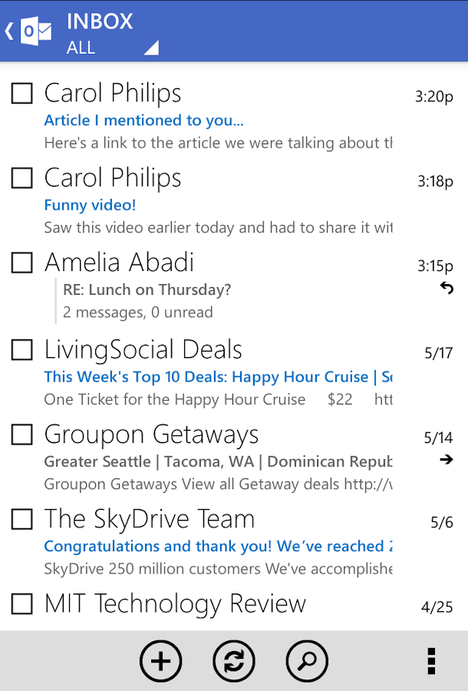Select the checkbox beside Amelia Abadi

click(21, 263)
